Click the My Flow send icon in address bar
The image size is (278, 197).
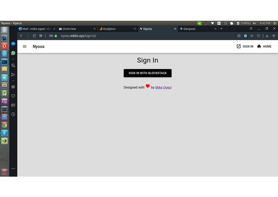tap(252, 36)
